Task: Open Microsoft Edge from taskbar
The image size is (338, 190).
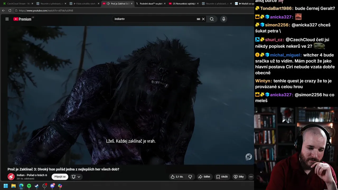Action: pyautogui.click(x=21, y=186)
